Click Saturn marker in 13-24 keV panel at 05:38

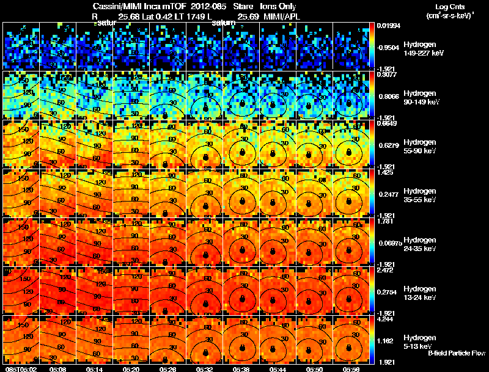coord(242,299)
